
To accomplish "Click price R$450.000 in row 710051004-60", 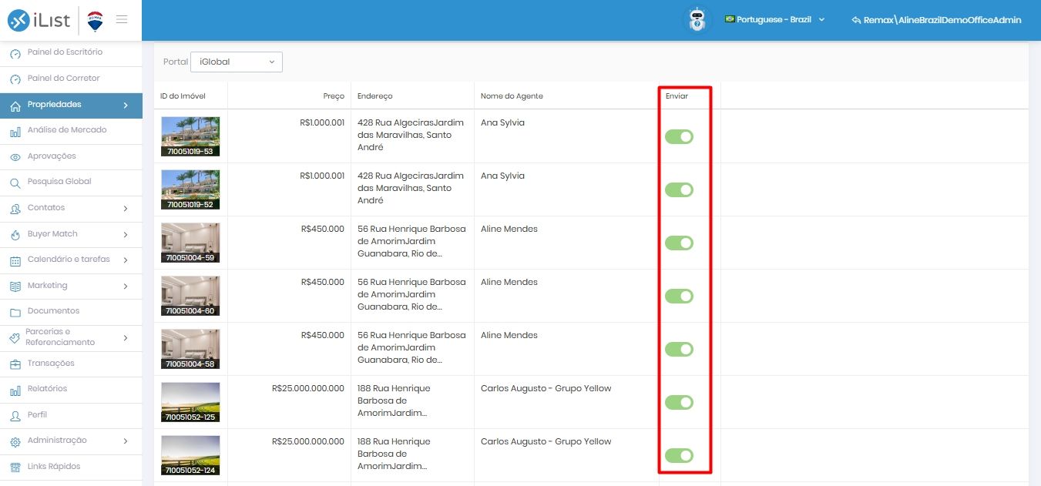I will point(323,282).
